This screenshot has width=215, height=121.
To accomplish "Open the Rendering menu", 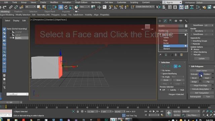I will pos(96,2).
